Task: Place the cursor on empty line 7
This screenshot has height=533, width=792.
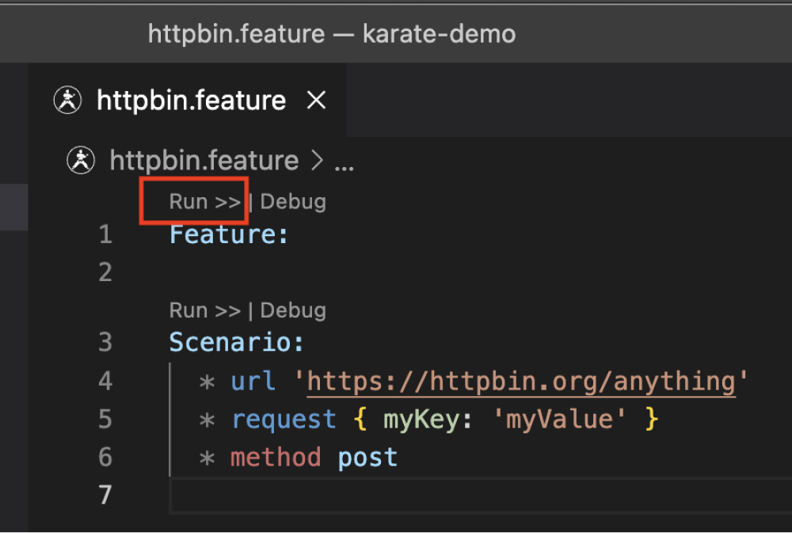Action: (480, 496)
